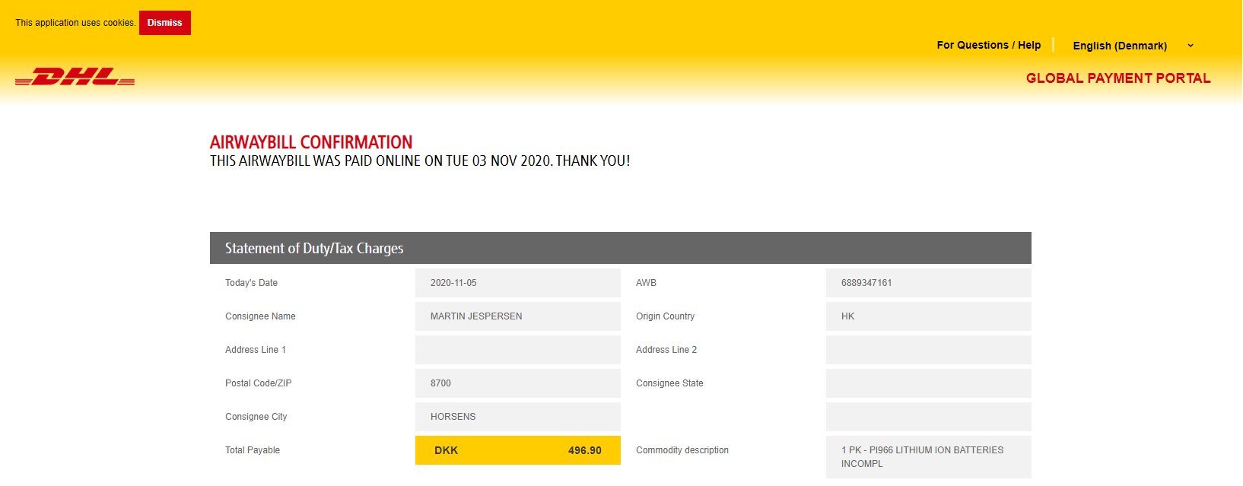Click the Commodity description lithium batteries field
Screen dimensions: 1243x486
[x=929, y=457]
